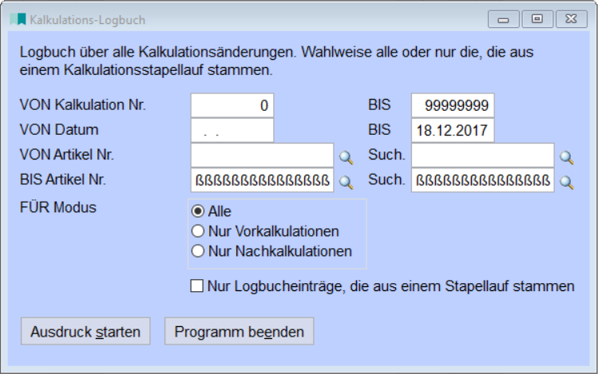Start printing with Ausdruck starten

pyautogui.click(x=85, y=332)
